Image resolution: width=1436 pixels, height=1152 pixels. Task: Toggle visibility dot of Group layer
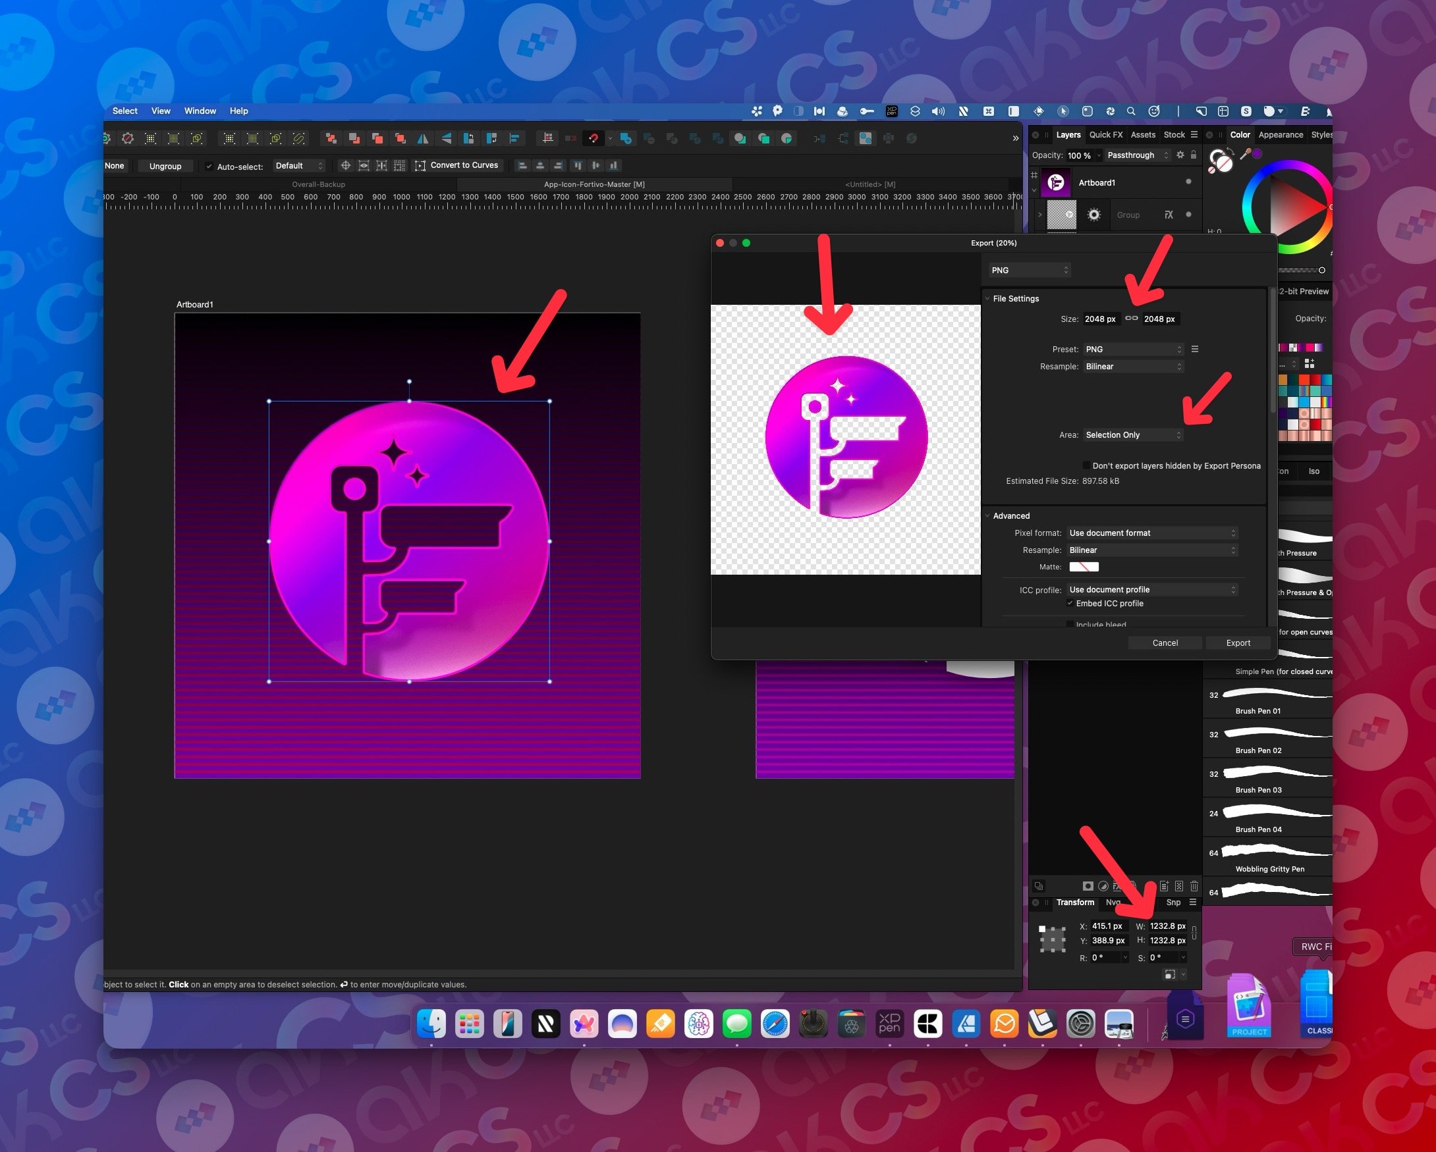(1188, 215)
